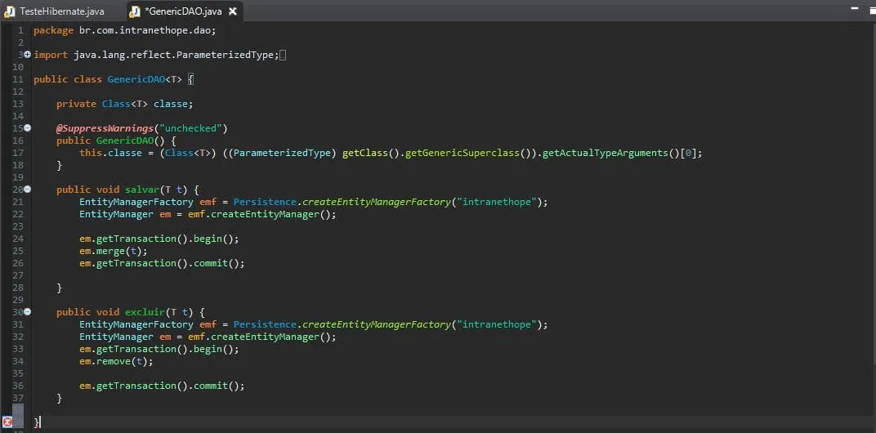Image resolution: width=876 pixels, height=433 pixels.
Task: Collapse the GenericDAO constructor at line 15
Action: [x=27, y=128]
